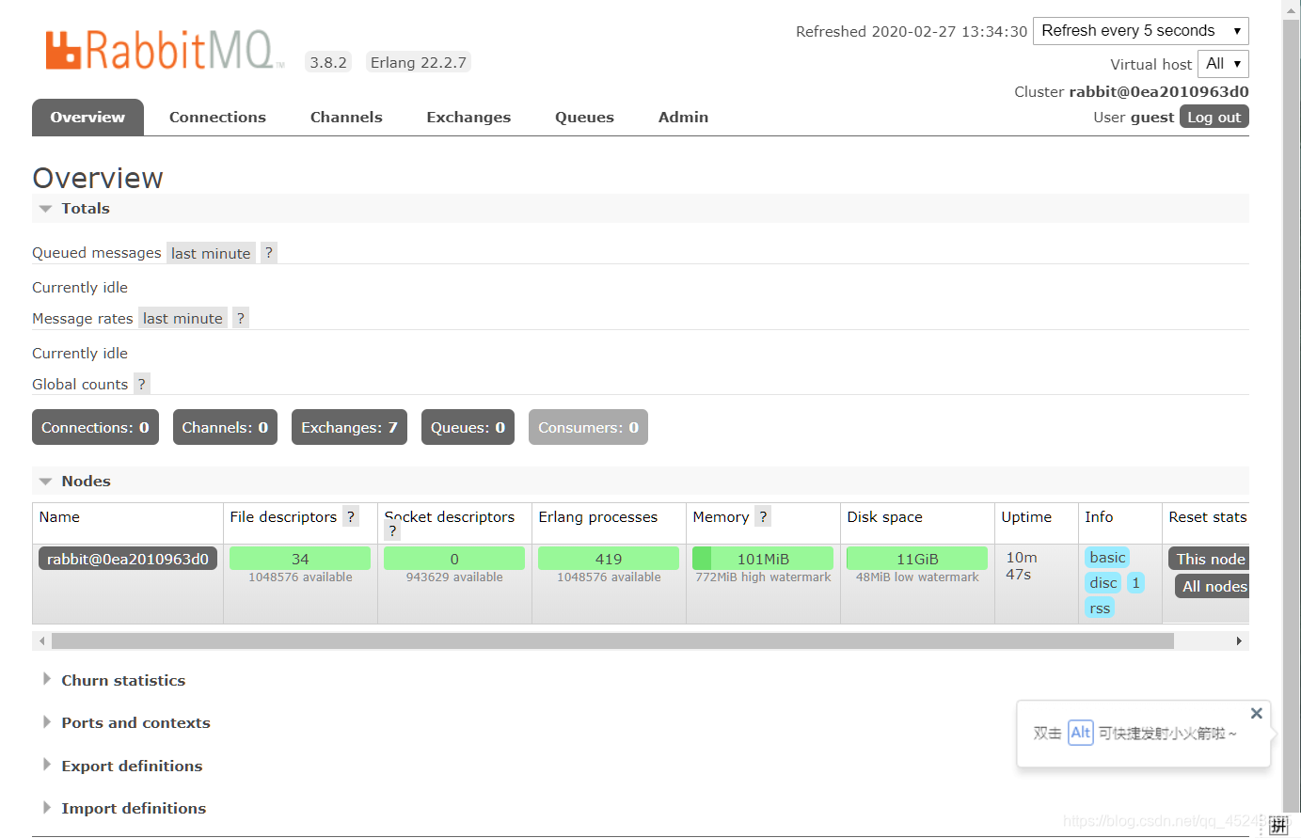Open the Channels: 0 count

click(225, 427)
